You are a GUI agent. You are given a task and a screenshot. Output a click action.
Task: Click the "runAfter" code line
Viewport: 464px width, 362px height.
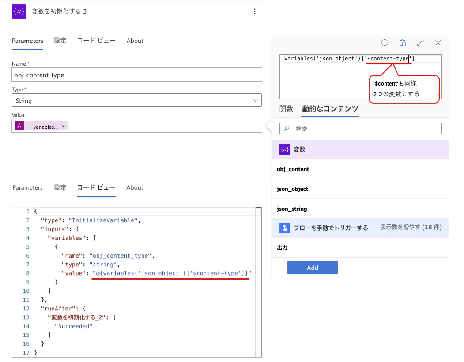63,309
